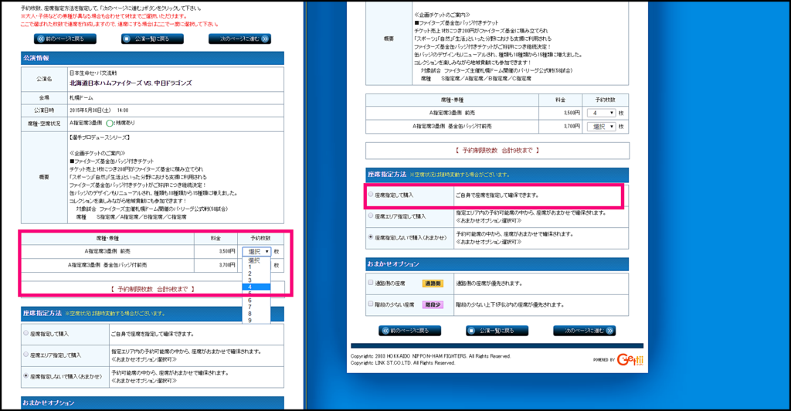Pick quantity 3 in the open dropdown list

click(256, 280)
